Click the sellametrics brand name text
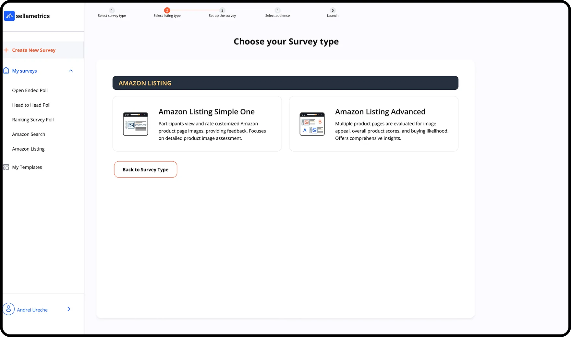Viewport: 571px width, 337px height. [x=33, y=16]
